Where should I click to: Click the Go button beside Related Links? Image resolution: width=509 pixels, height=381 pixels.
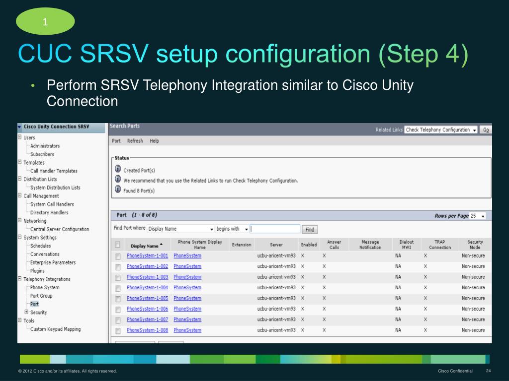pos(486,130)
